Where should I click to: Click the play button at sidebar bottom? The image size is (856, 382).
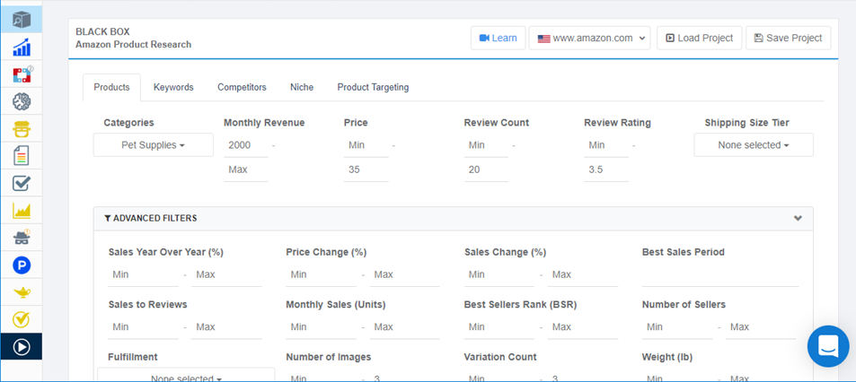click(x=22, y=346)
